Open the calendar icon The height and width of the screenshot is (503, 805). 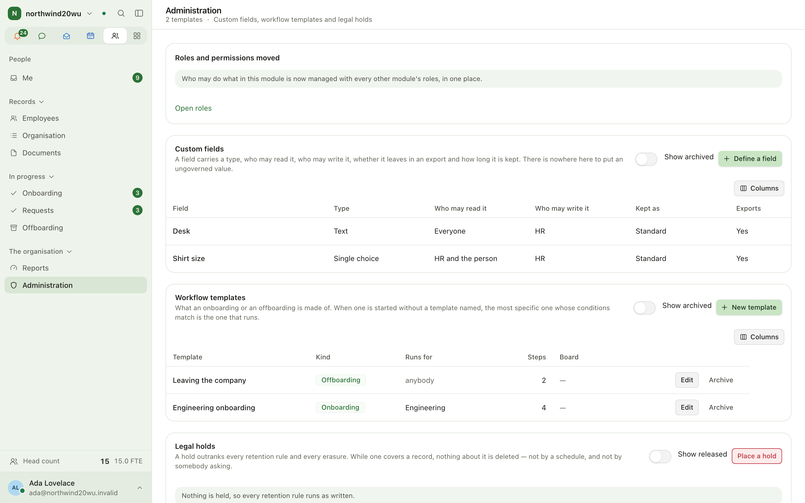pos(91,36)
